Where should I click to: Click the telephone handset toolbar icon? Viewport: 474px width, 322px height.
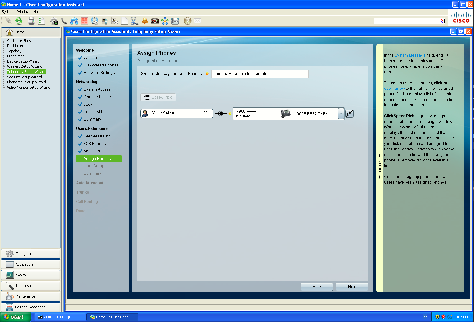click(x=64, y=21)
